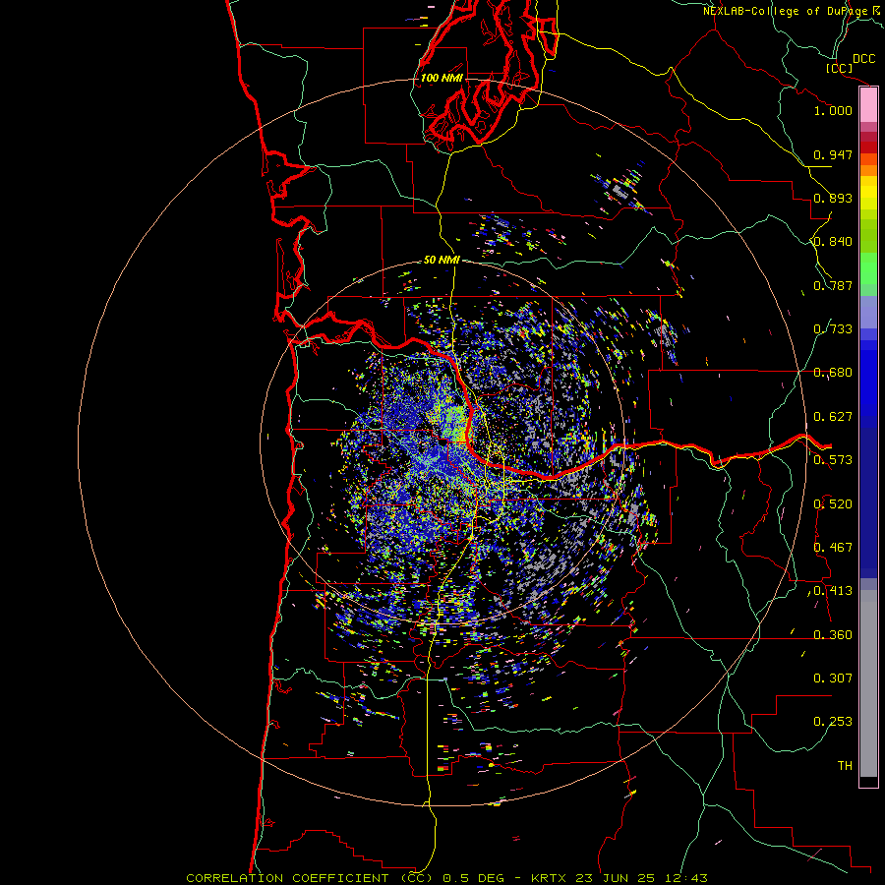Screen dimensions: 885x885
Task: Click CORRELATION COEFFICIENT in the bottom caption
Action: point(287,878)
